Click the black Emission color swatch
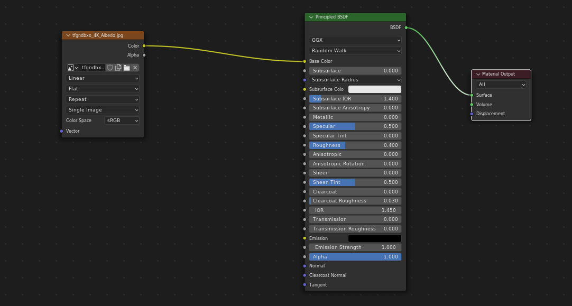572x306 pixels. point(374,238)
